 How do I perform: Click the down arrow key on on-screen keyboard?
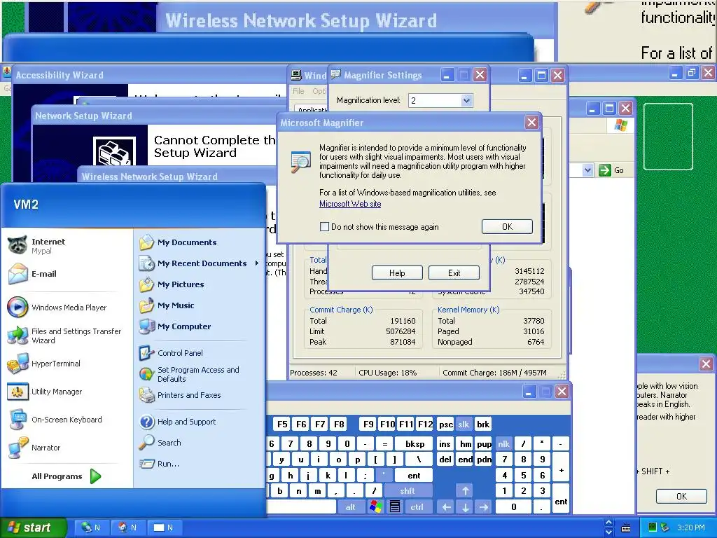(x=465, y=507)
